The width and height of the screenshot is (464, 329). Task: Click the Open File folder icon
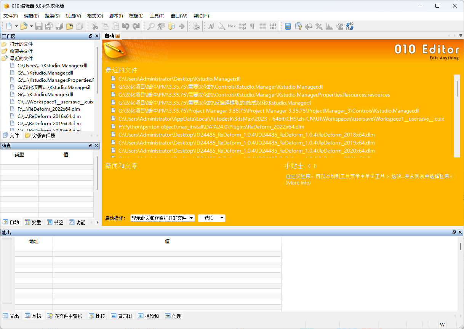(24, 26)
